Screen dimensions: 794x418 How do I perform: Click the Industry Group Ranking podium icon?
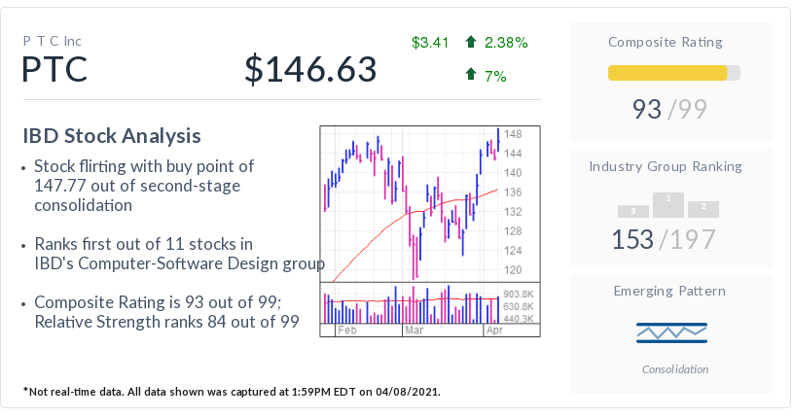point(668,205)
